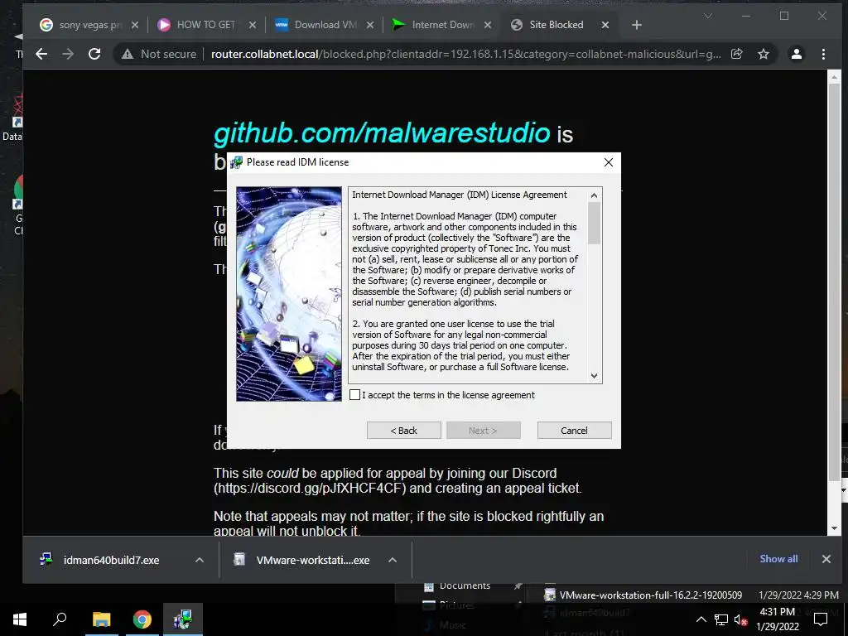Bookmark this page with the star icon
Screen dimensions: 848x636
[x=763, y=54]
